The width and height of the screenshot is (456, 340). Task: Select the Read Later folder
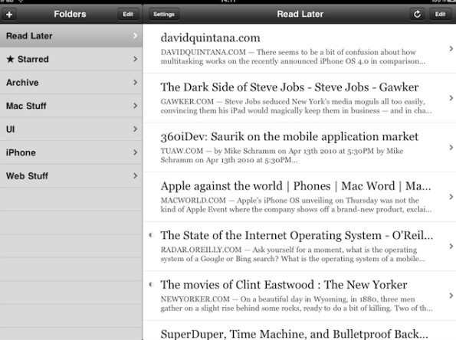(x=71, y=36)
